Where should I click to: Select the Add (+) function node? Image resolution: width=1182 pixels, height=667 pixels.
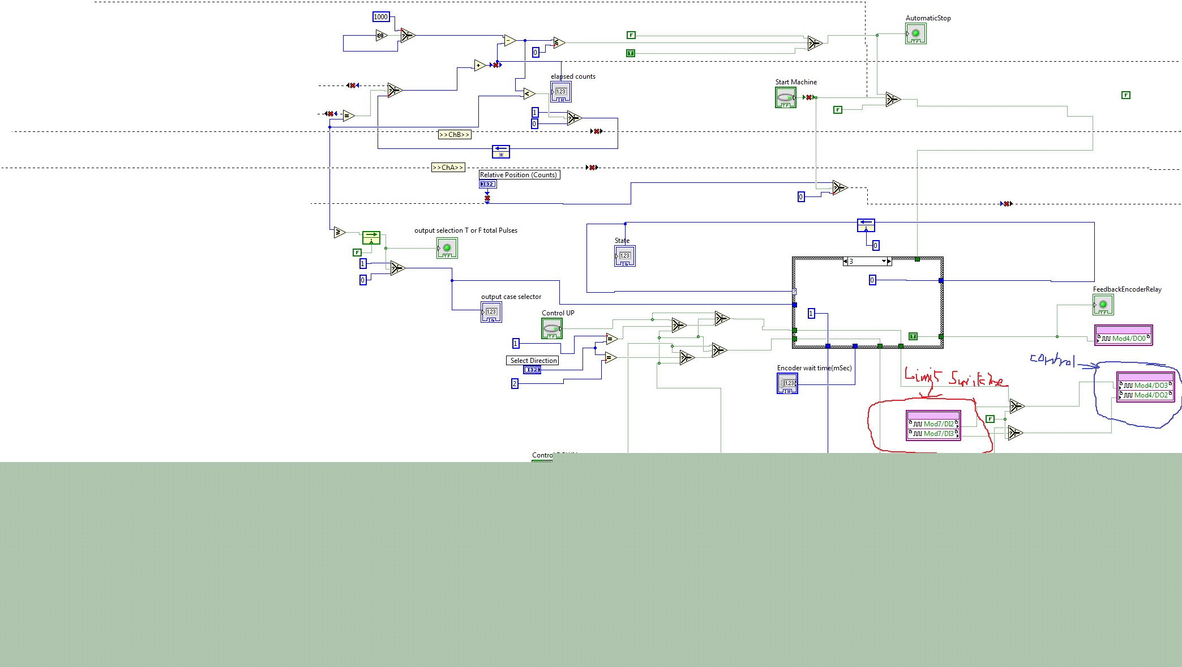pyautogui.click(x=479, y=66)
